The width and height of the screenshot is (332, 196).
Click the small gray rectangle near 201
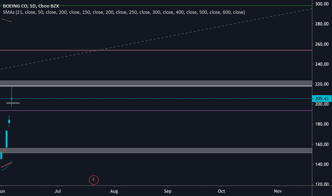pyautogui.click(x=13, y=103)
